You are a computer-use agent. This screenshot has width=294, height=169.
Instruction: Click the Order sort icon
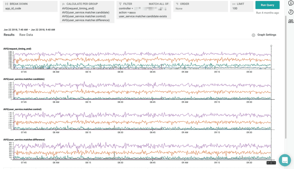[177, 4]
